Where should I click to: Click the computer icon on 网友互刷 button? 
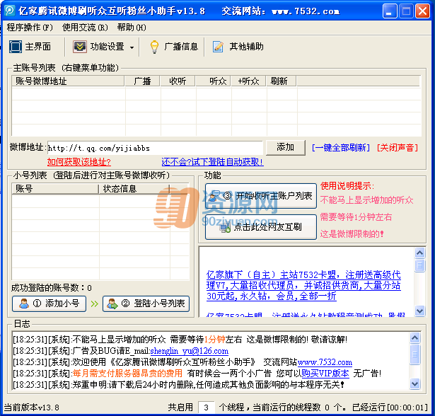click(x=225, y=228)
